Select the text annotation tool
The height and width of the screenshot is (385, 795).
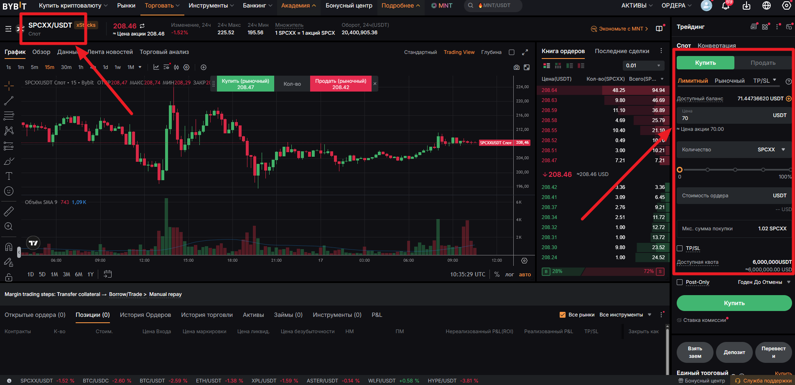click(x=9, y=176)
